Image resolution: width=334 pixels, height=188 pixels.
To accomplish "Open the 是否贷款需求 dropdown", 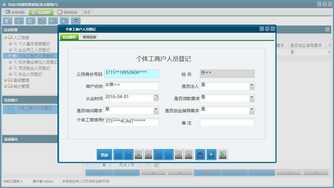I will [x=252, y=98].
